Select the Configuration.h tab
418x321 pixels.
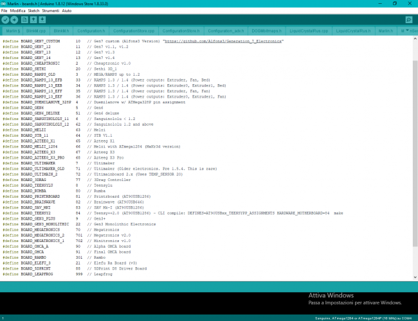point(91,30)
